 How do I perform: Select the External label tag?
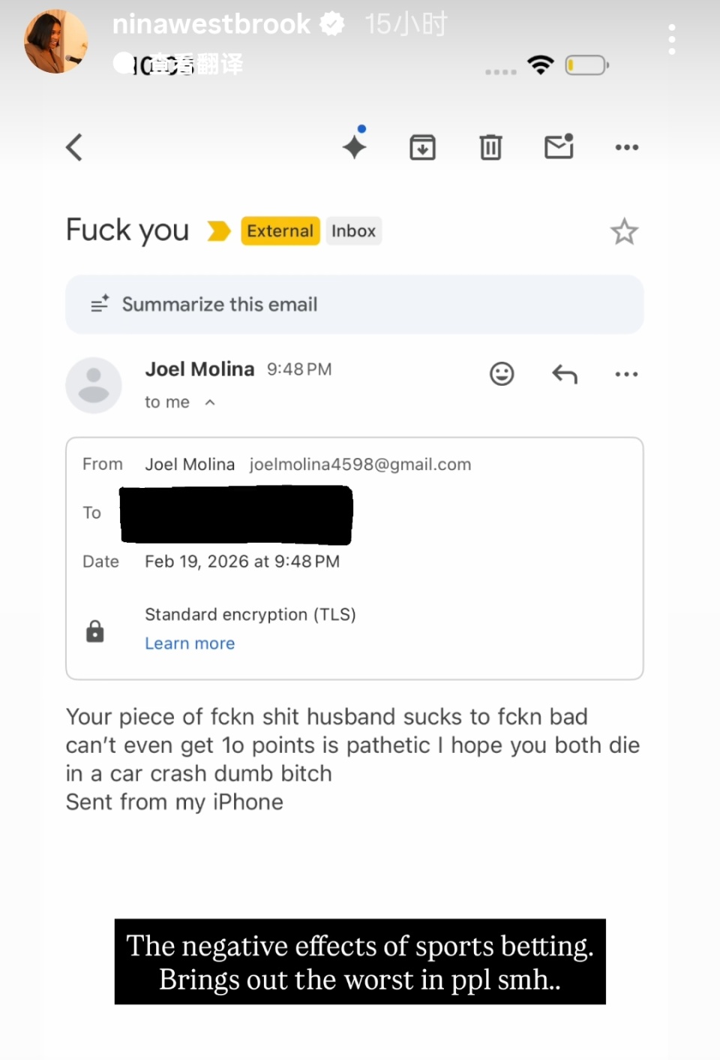pos(280,231)
